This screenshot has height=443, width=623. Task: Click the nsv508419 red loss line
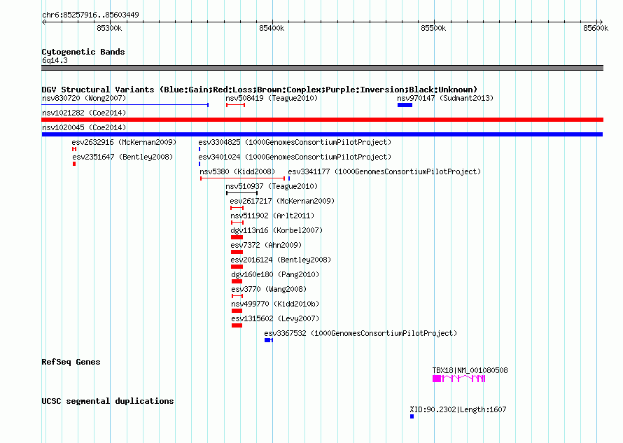tap(236, 105)
